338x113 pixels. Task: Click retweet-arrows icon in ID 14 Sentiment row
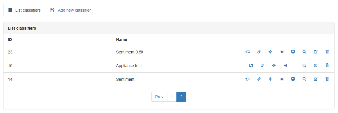click(247, 79)
